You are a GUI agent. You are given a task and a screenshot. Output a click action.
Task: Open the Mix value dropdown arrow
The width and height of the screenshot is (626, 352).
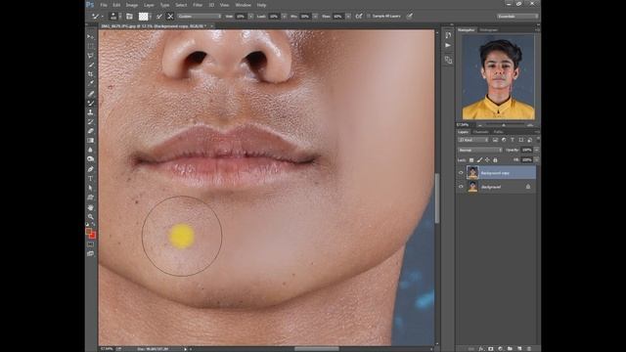[x=315, y=16]
